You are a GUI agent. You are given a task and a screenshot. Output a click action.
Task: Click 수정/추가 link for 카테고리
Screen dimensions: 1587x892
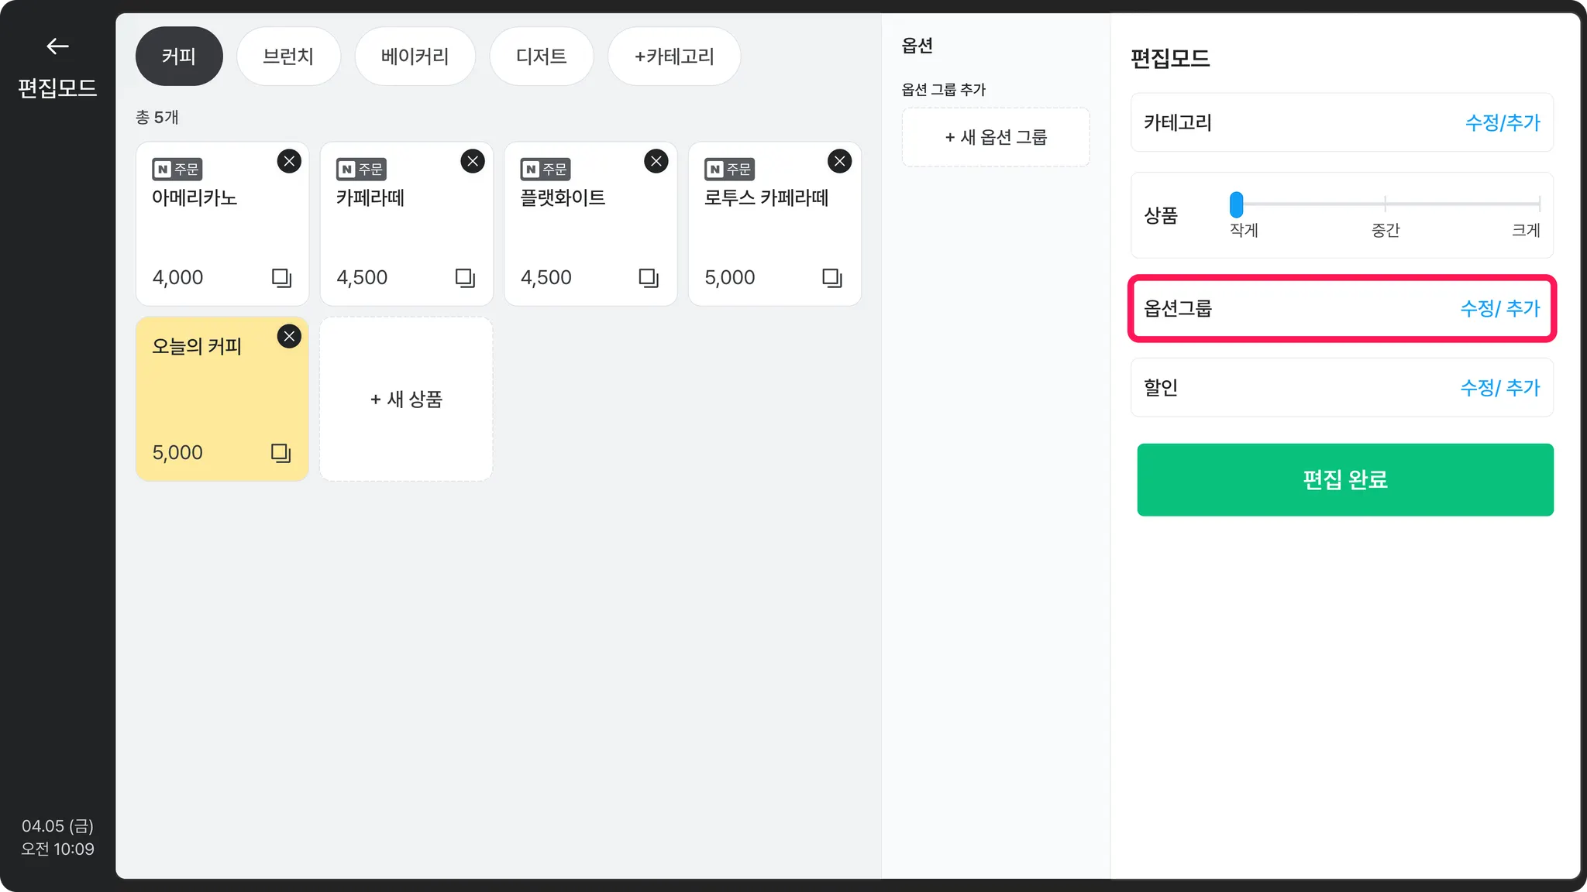tap(1502, 122)
